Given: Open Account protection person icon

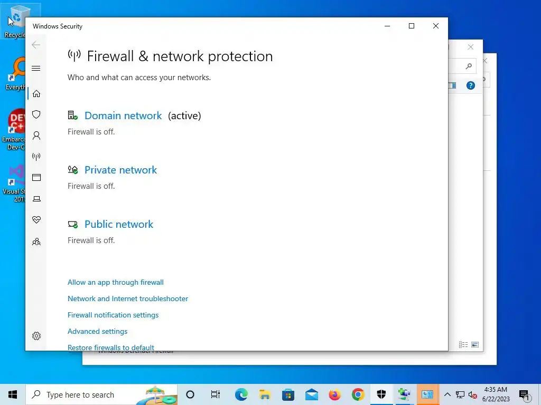Looking at the screenshot, I should (x=36, y=136).
